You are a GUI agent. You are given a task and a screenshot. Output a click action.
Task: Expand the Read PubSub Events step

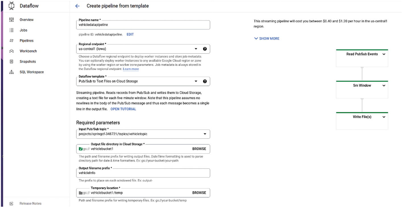[x=384, y=54]
